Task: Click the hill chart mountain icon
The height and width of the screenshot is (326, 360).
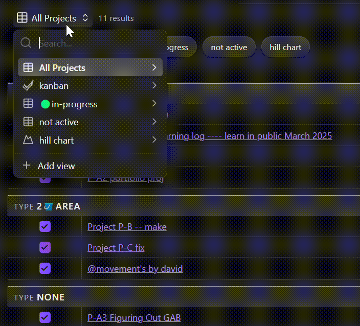Action: [28, 139]
